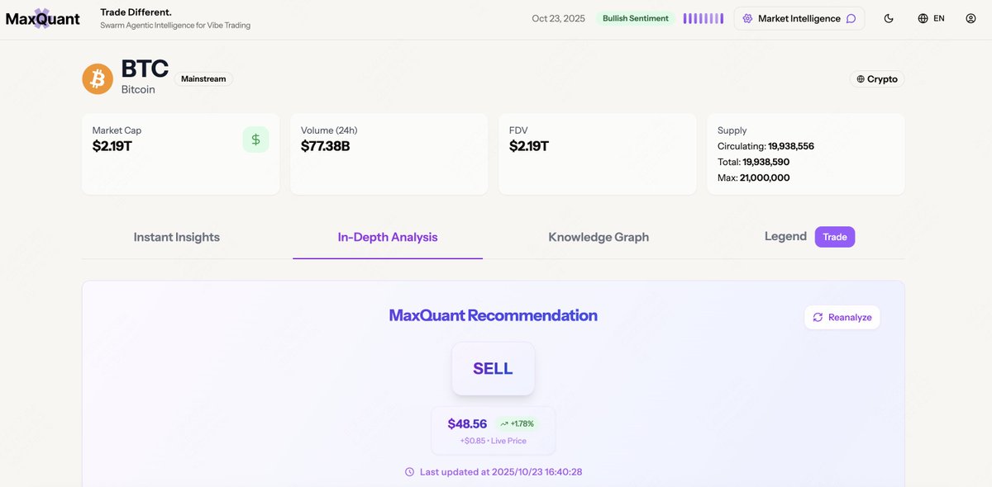Viewport: 992px width, 487px height.
Task: Click the sparkle icon in Market Intelligence
Action: tap(747, 18)
